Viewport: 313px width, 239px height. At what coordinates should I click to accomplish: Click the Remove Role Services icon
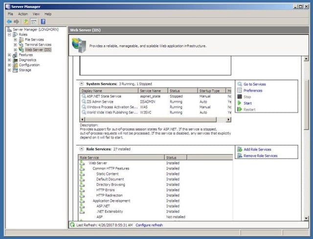[x=240, y=155]
